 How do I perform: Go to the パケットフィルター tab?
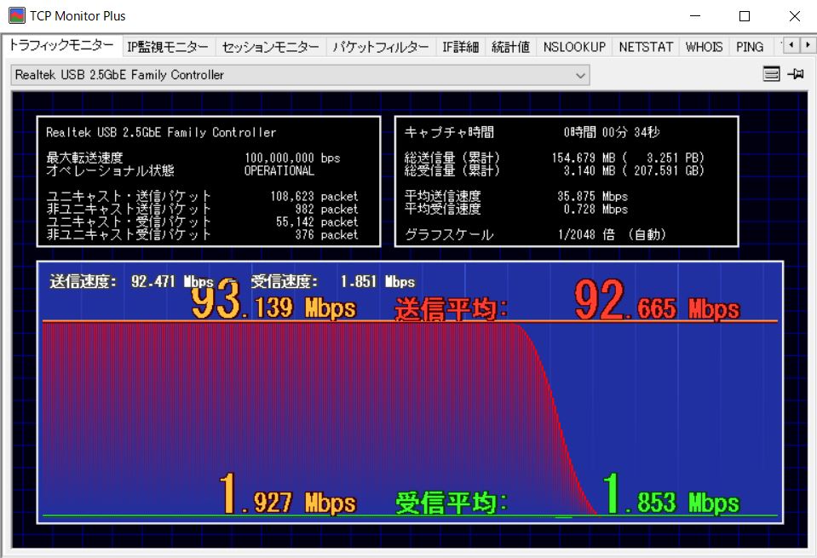[380, 47]
